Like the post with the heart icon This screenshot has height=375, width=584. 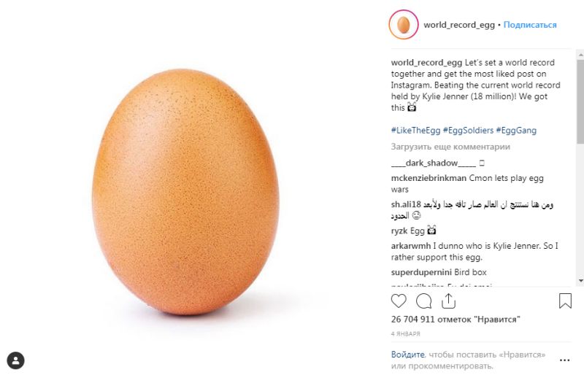[x=399, y=301]
